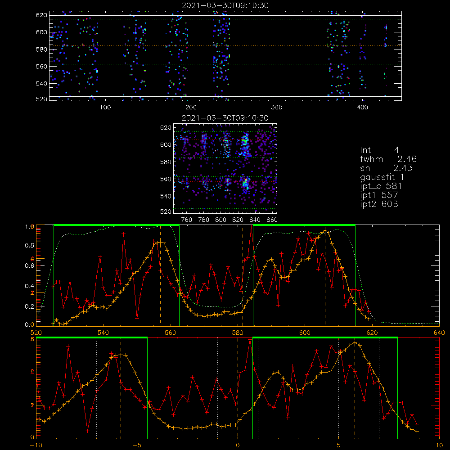This screenshot has height=450, width=450.
Task: Click x-axis label 860 of middle image
Action: [x=272, y=220]
